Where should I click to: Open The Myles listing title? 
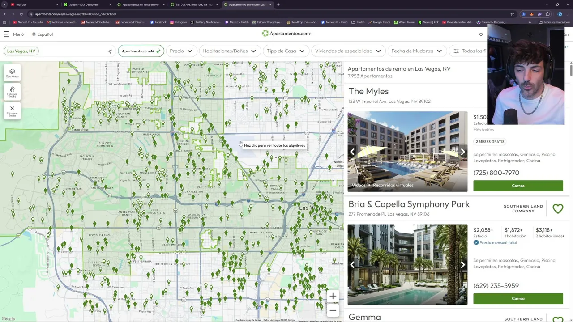pyautogui.click(x=368, y=91)
